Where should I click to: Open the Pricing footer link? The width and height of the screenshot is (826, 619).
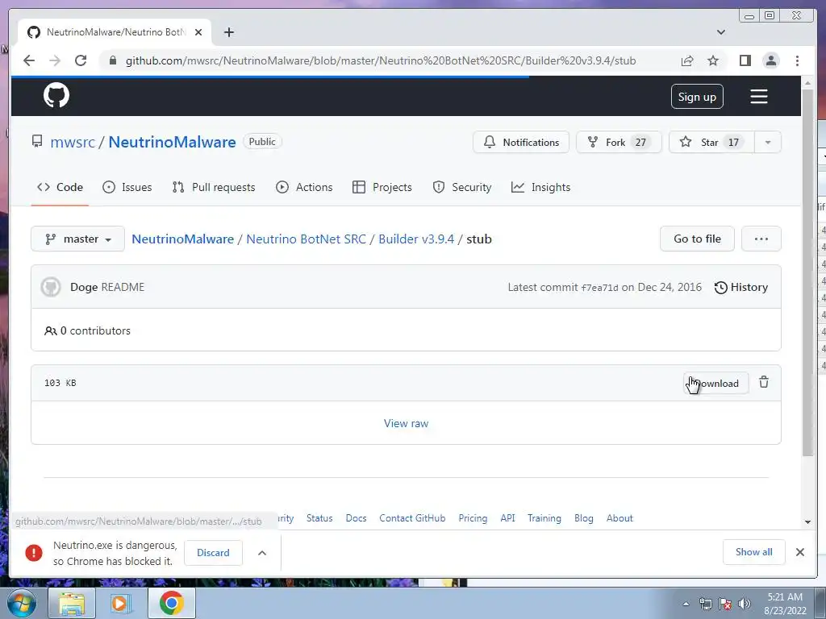[473, 518]
